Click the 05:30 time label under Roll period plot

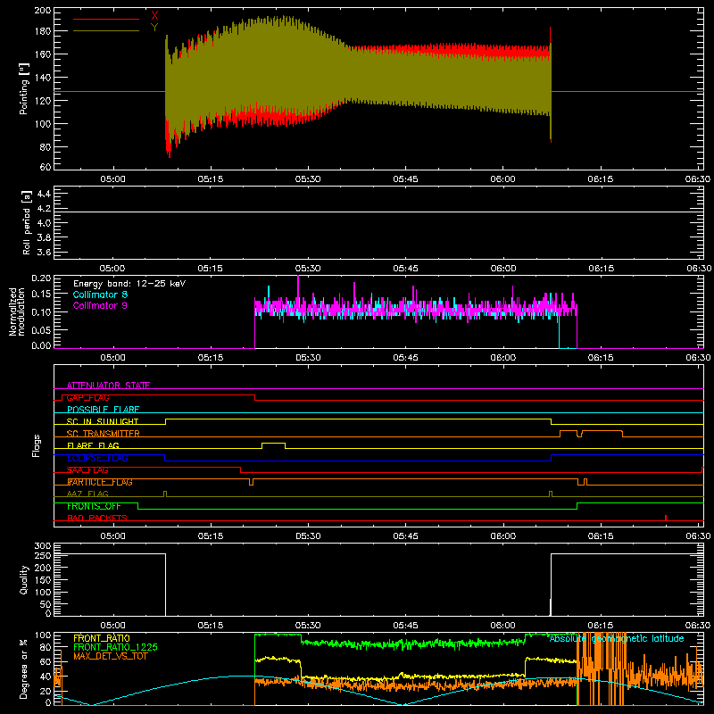[x=308, y=269]
